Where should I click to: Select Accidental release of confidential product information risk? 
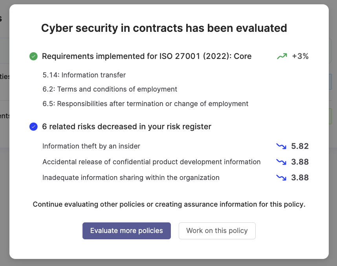151,162
